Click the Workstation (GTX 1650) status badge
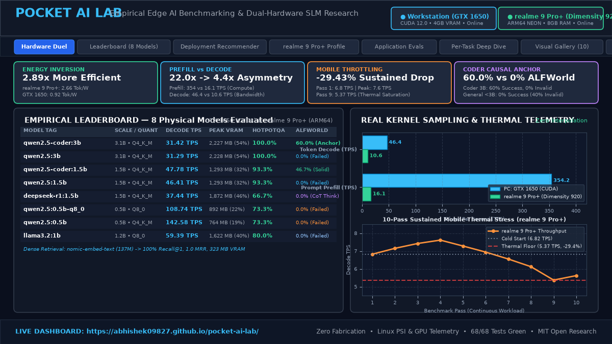Viewport: 612px width, 344px height. tap(444, 19)
